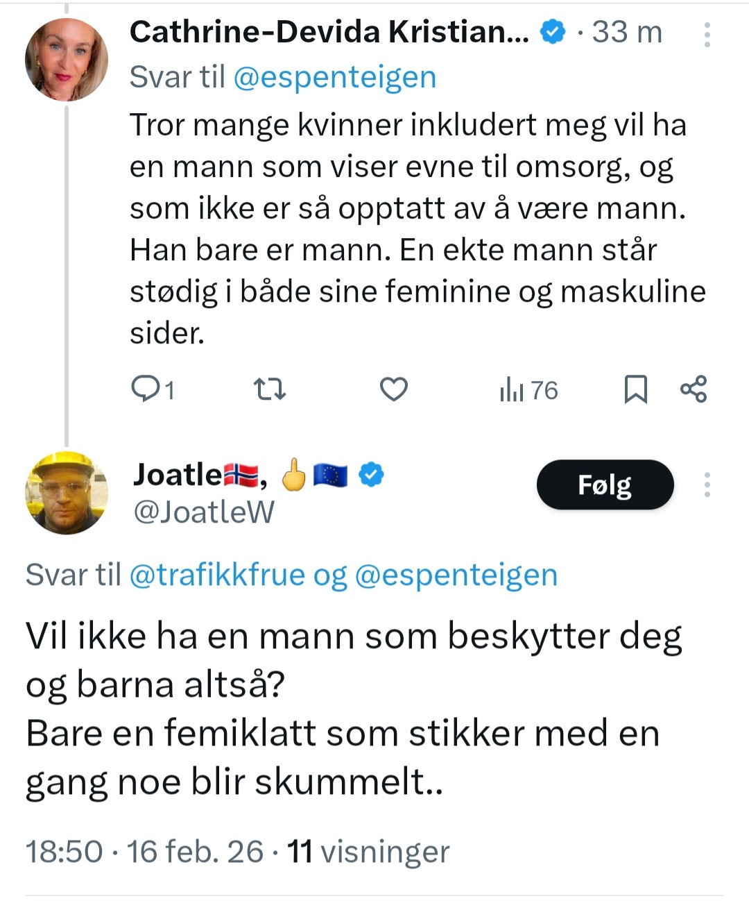Retweet Cathrine-Devida's reply

270,389
